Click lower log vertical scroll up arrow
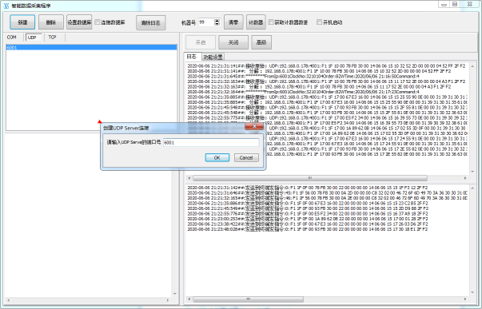The height and width of the screenshot is (309, 482). pos(472,188)
